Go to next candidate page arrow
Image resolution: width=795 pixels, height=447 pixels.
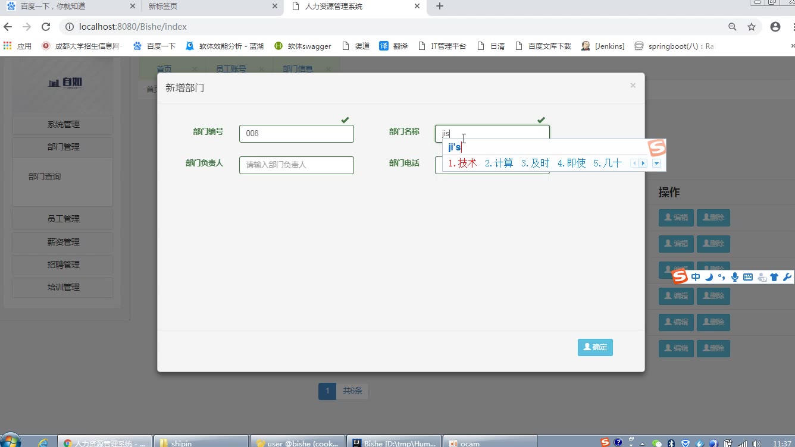643,163
